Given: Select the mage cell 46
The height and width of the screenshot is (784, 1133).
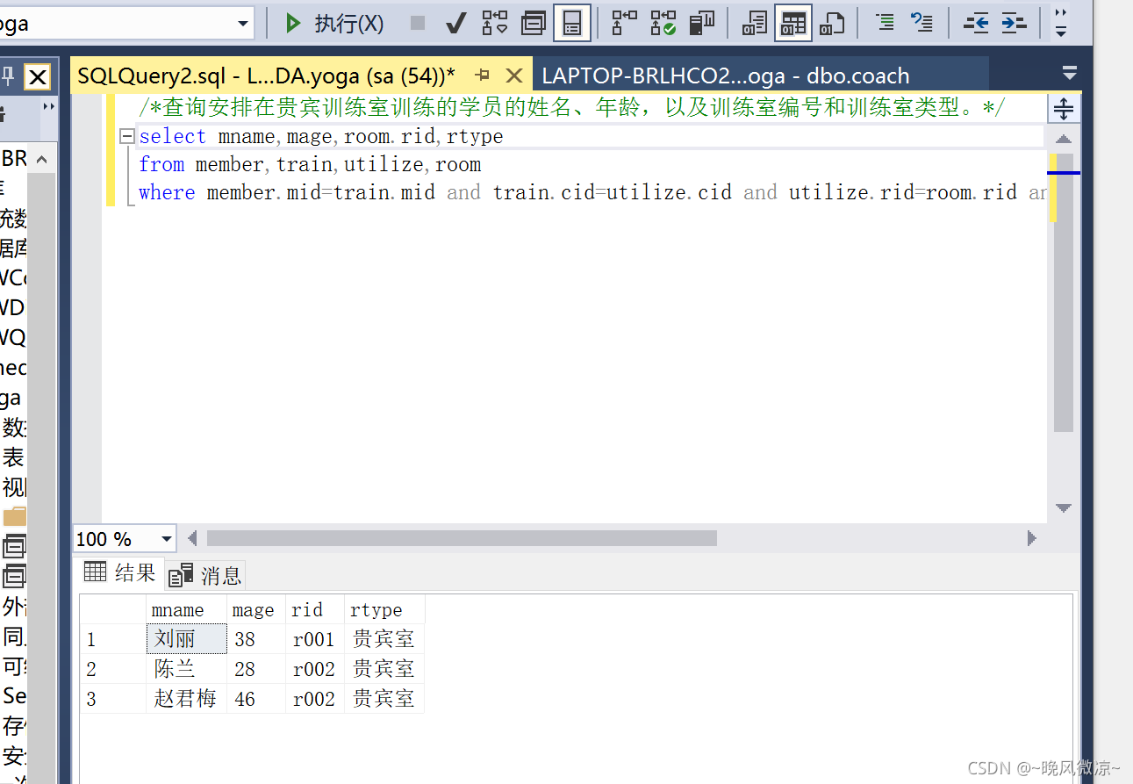Looking at the screenshot, I should point(256,699).
